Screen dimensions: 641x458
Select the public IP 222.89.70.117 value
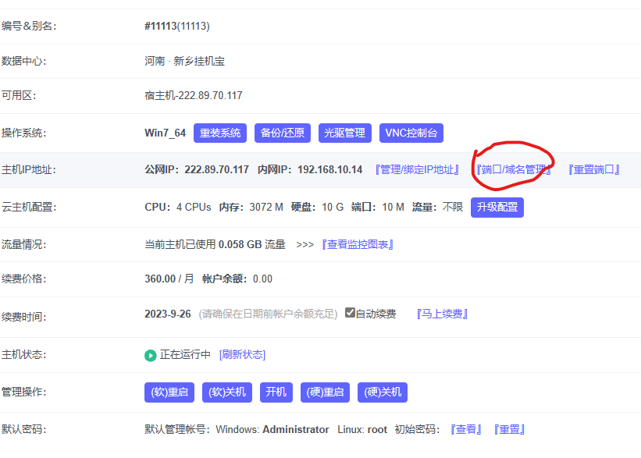(x=217, y=169)
